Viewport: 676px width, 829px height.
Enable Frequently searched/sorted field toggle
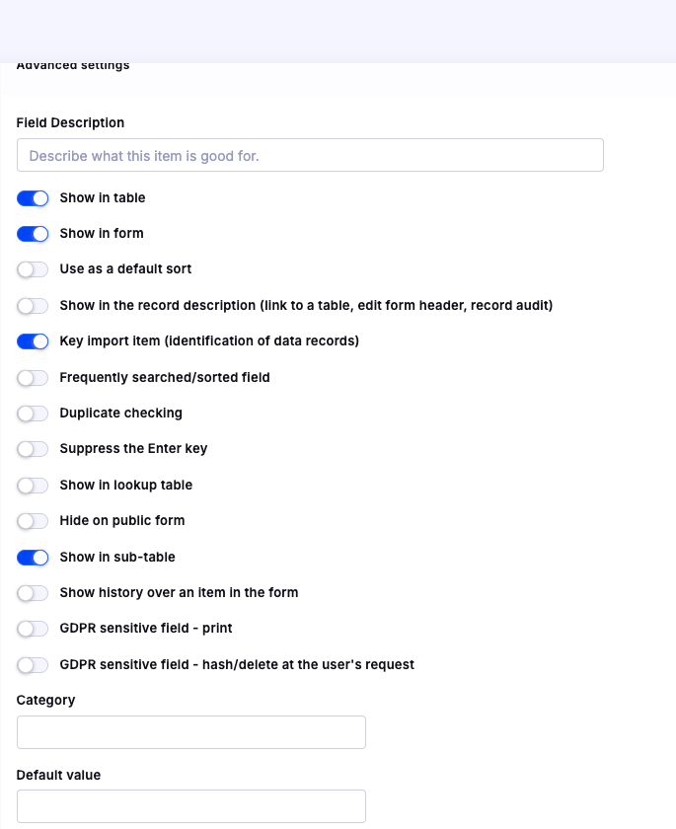pos(33,378)
